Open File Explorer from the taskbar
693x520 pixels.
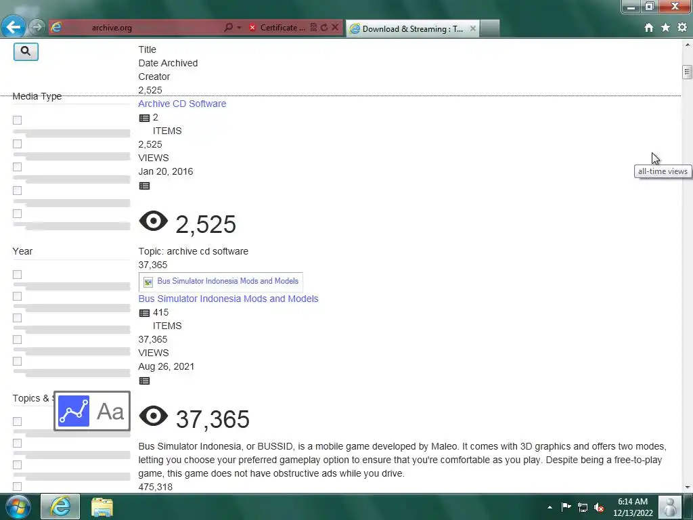(102, 507)
